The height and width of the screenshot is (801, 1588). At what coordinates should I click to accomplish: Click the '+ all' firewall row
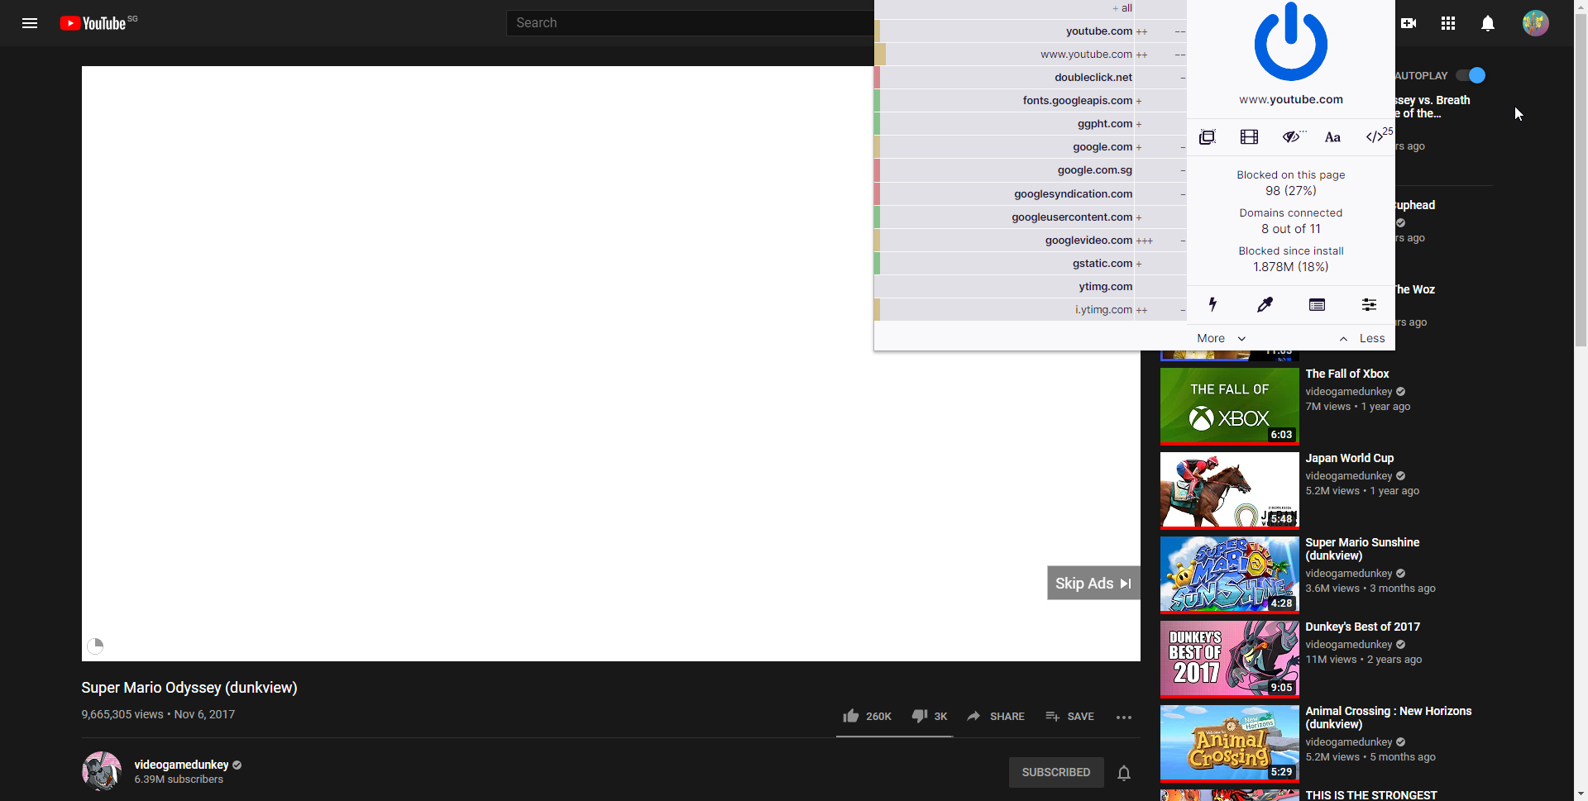(x=1030, y=8)
